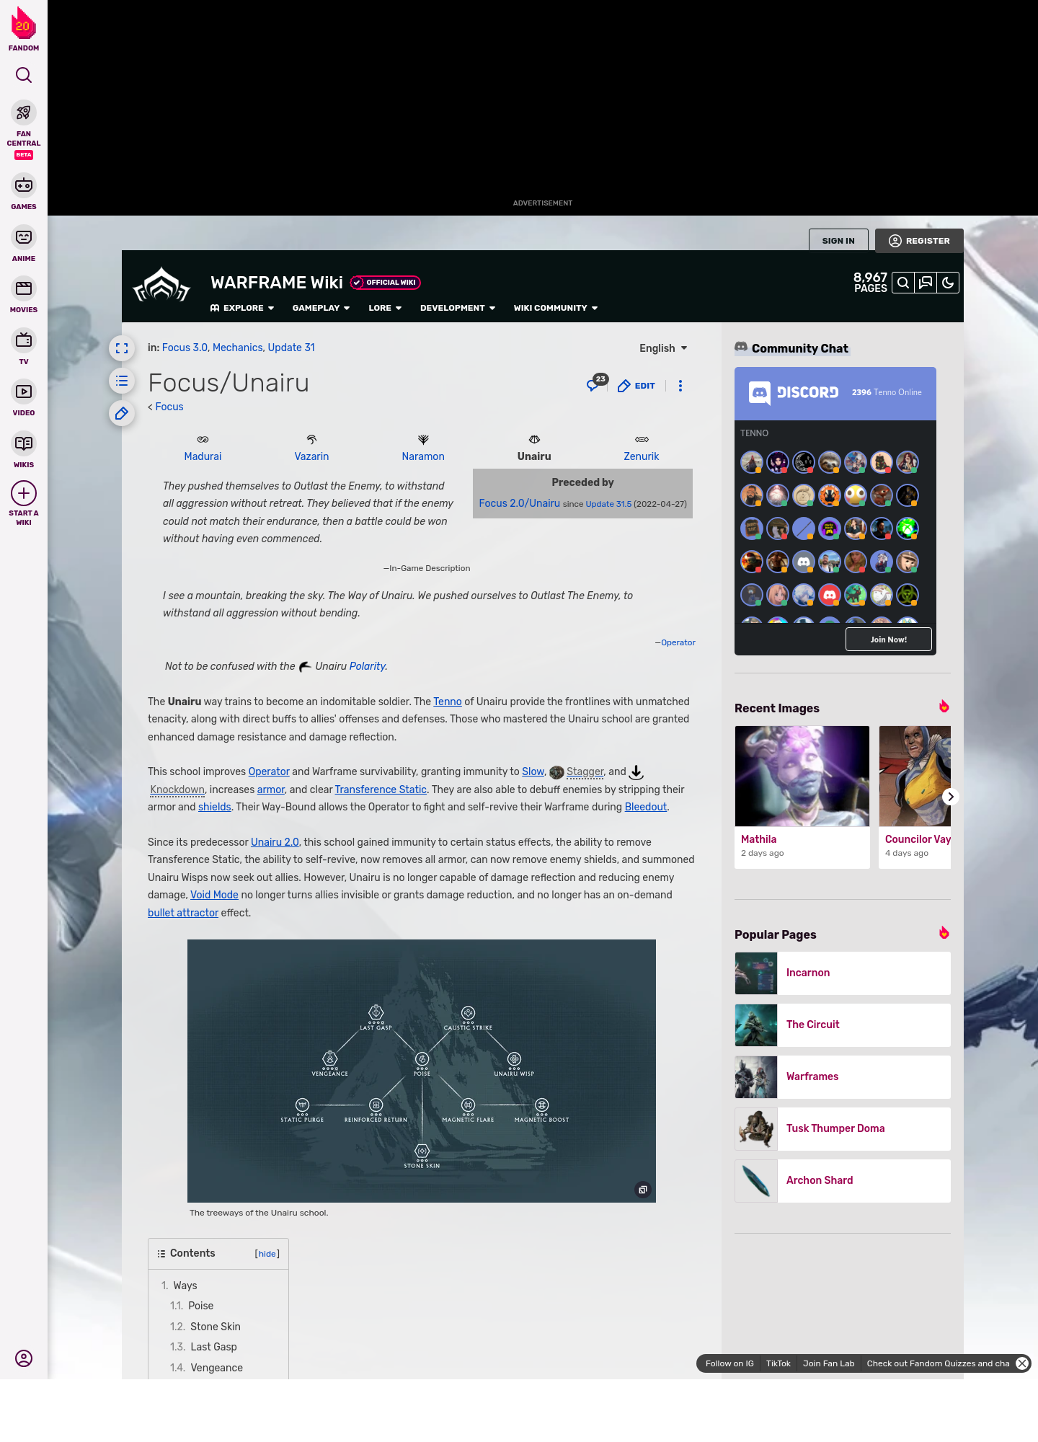
Task: Open the Incarnon popular page
Action: coord(843,973)
